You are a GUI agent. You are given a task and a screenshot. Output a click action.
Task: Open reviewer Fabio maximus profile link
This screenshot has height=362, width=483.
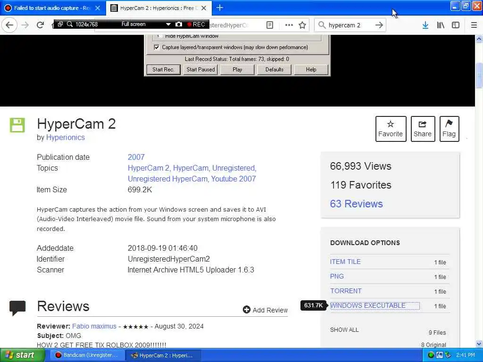pos(94,326)
